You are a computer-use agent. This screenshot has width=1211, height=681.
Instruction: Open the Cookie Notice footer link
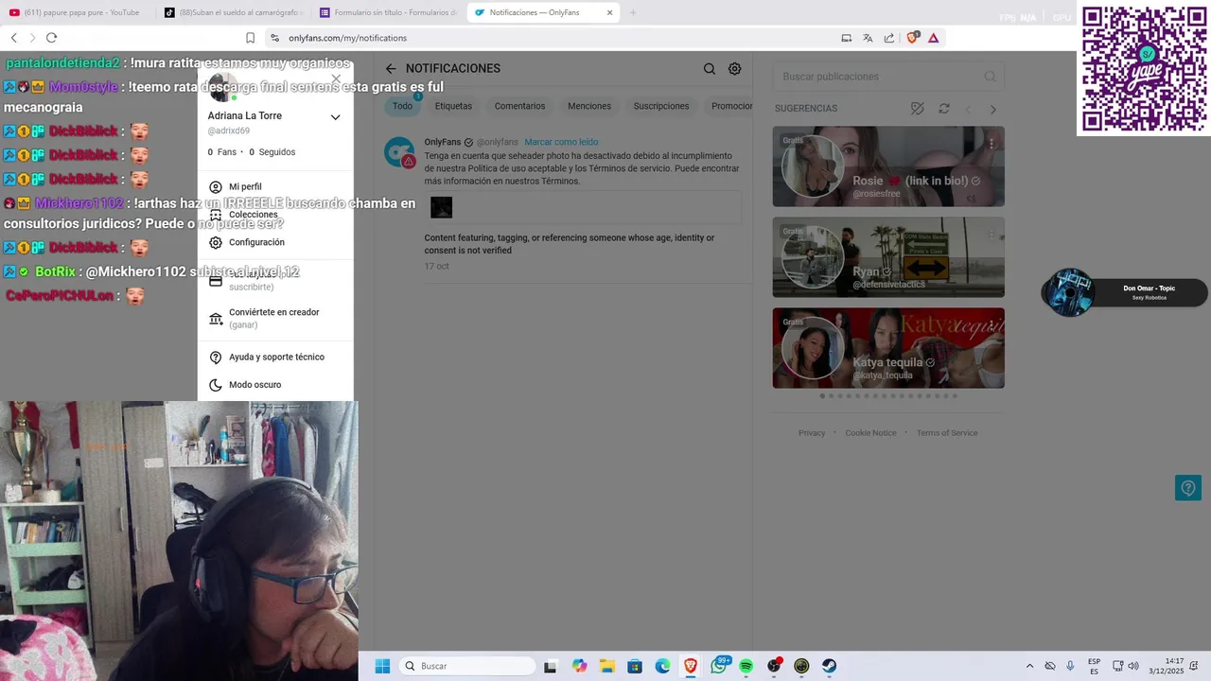point(870,433)
